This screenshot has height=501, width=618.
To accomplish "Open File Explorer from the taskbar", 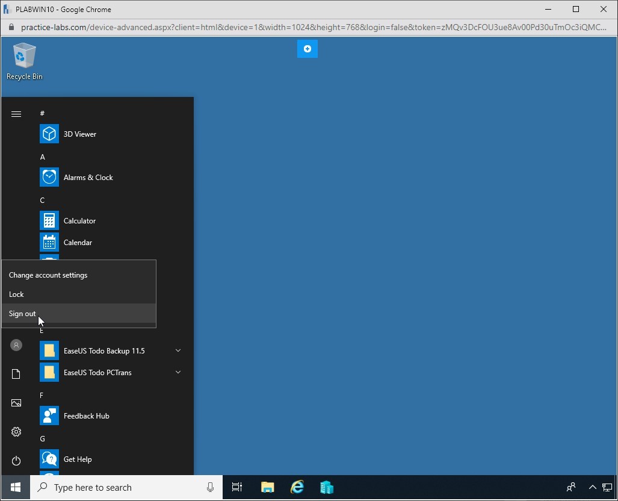I will coord(267,488).
